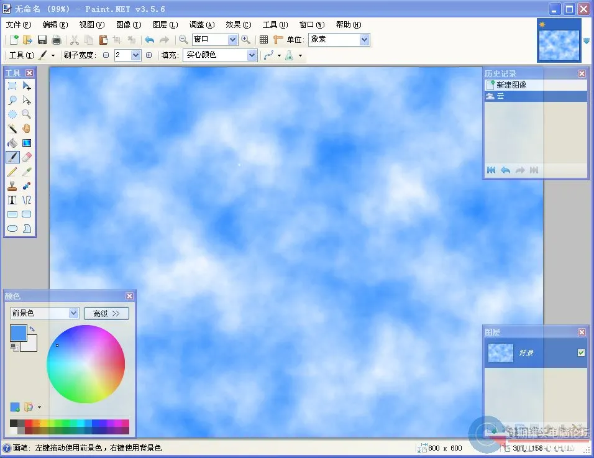Toggle visibility checkbox of 背景 layer
Viewport: 594px width, 458px height.
tap(581, 353)
